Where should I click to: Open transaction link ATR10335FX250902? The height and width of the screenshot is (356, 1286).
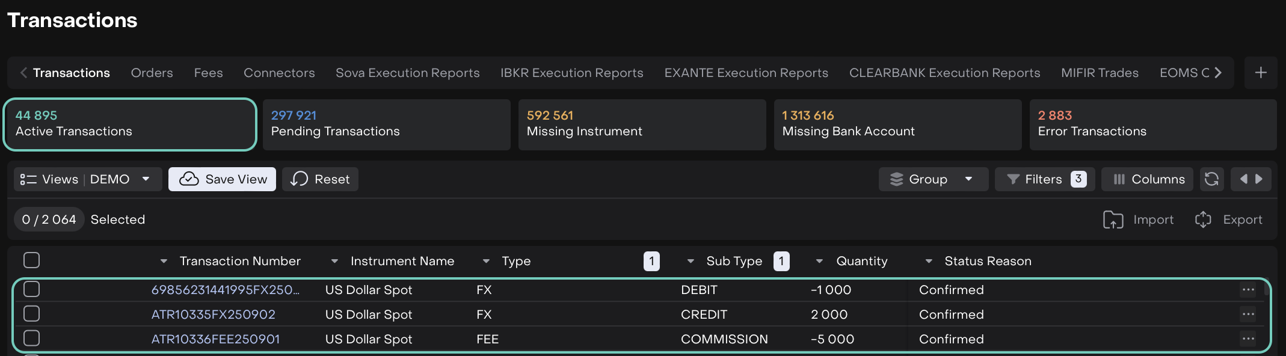pos(213,315)
